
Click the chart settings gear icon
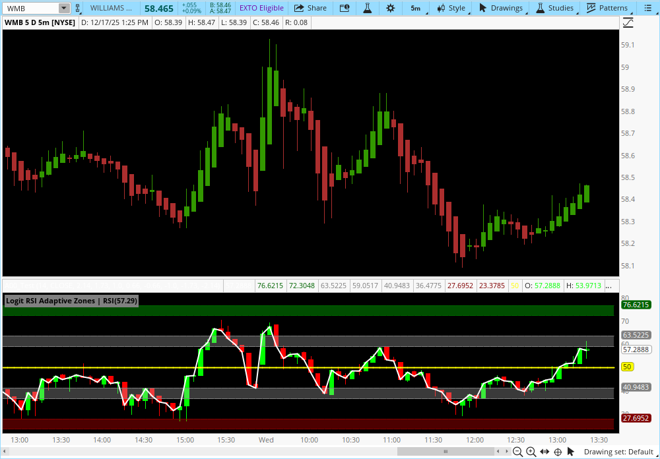pyautogui.click(x=391, y=8)
